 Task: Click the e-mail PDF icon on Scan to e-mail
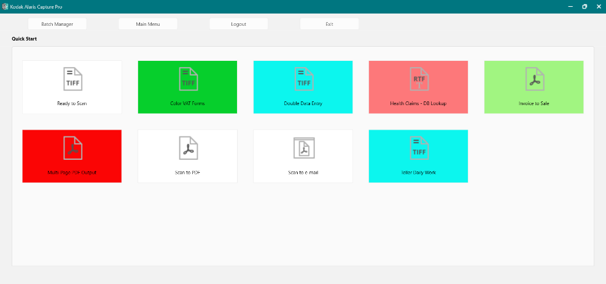[304, 148]
